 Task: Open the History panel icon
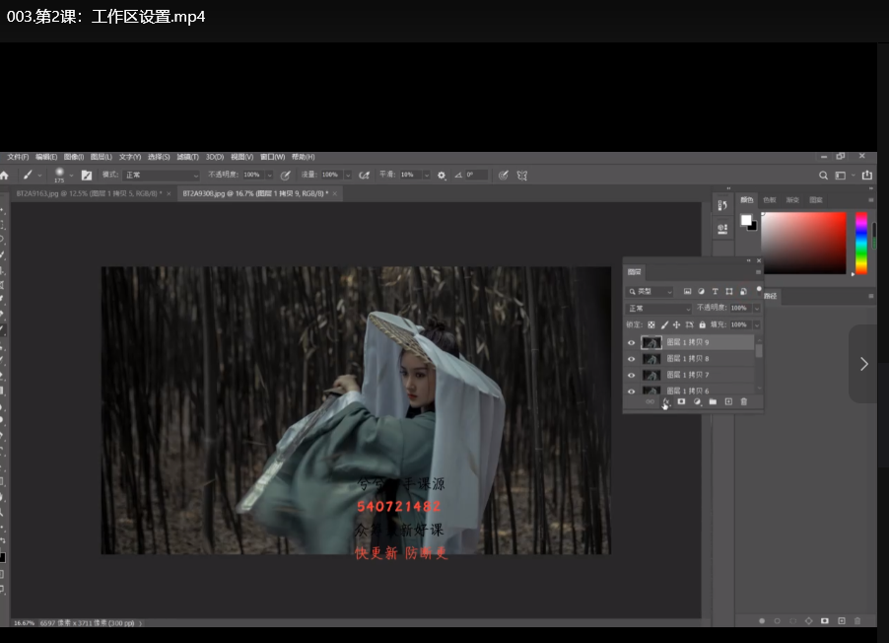722,205
